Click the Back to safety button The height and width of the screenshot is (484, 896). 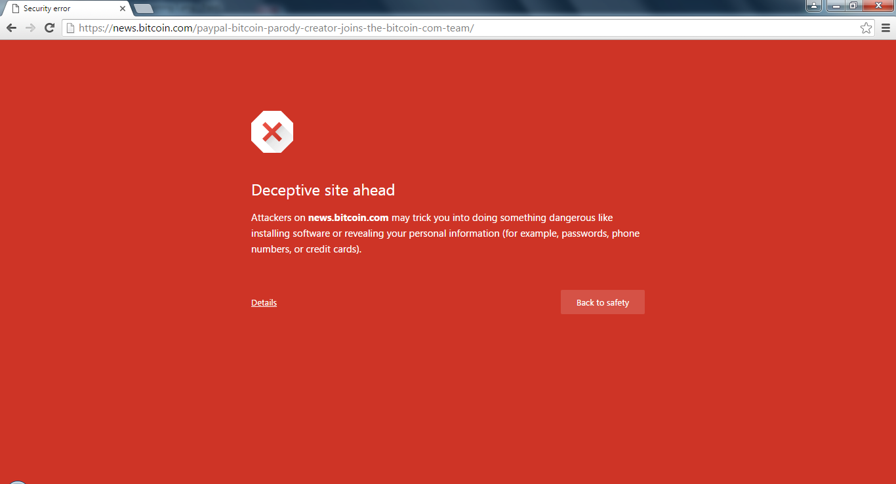602,302
